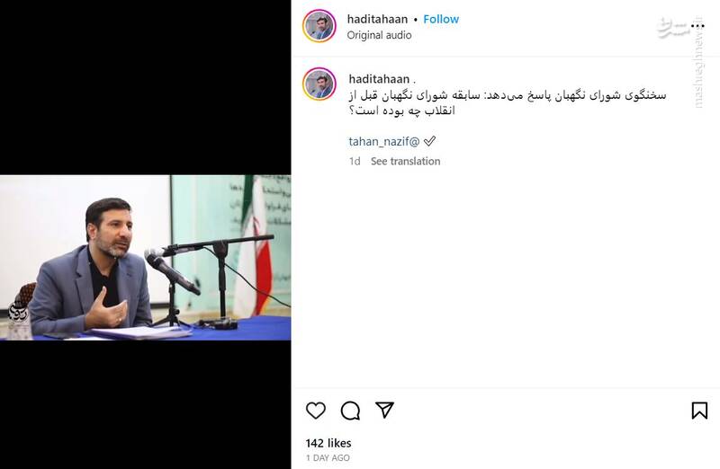This screenshot has width=720, height=469.
Task: Like the post with heart icon
Action: [x=316, y=411]
